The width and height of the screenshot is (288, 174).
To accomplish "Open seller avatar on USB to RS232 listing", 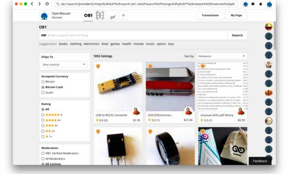I will point(137,111).
